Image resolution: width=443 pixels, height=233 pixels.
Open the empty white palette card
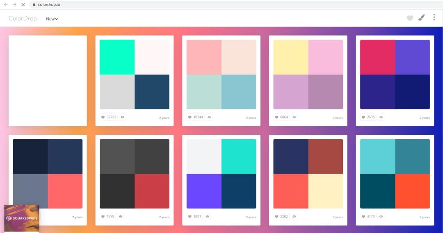point(48,81)
